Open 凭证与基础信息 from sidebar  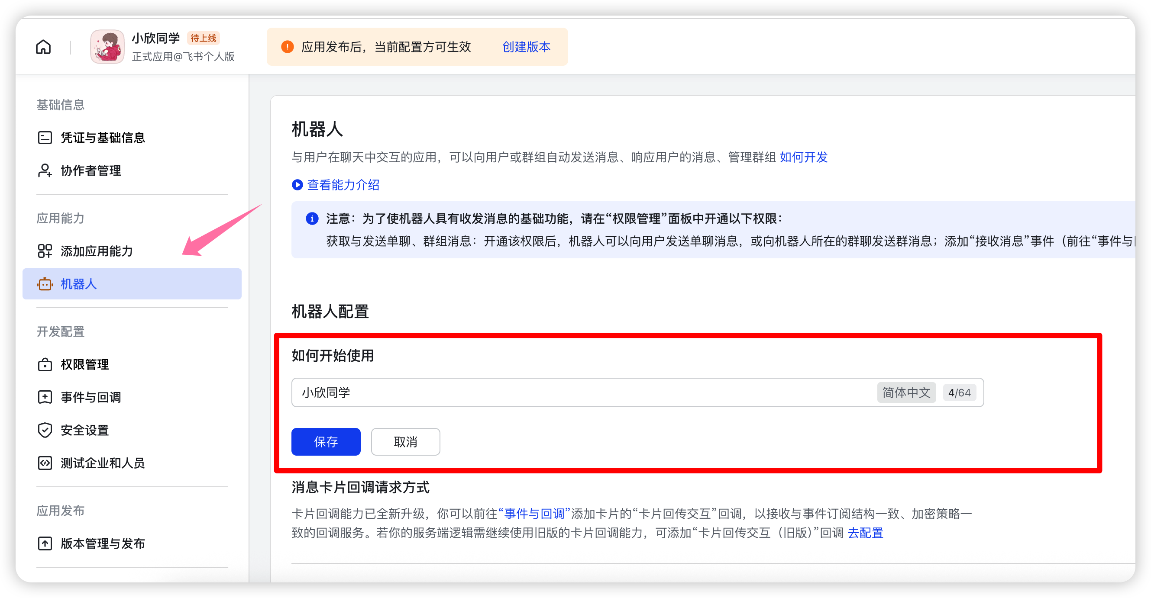(102, 138)
